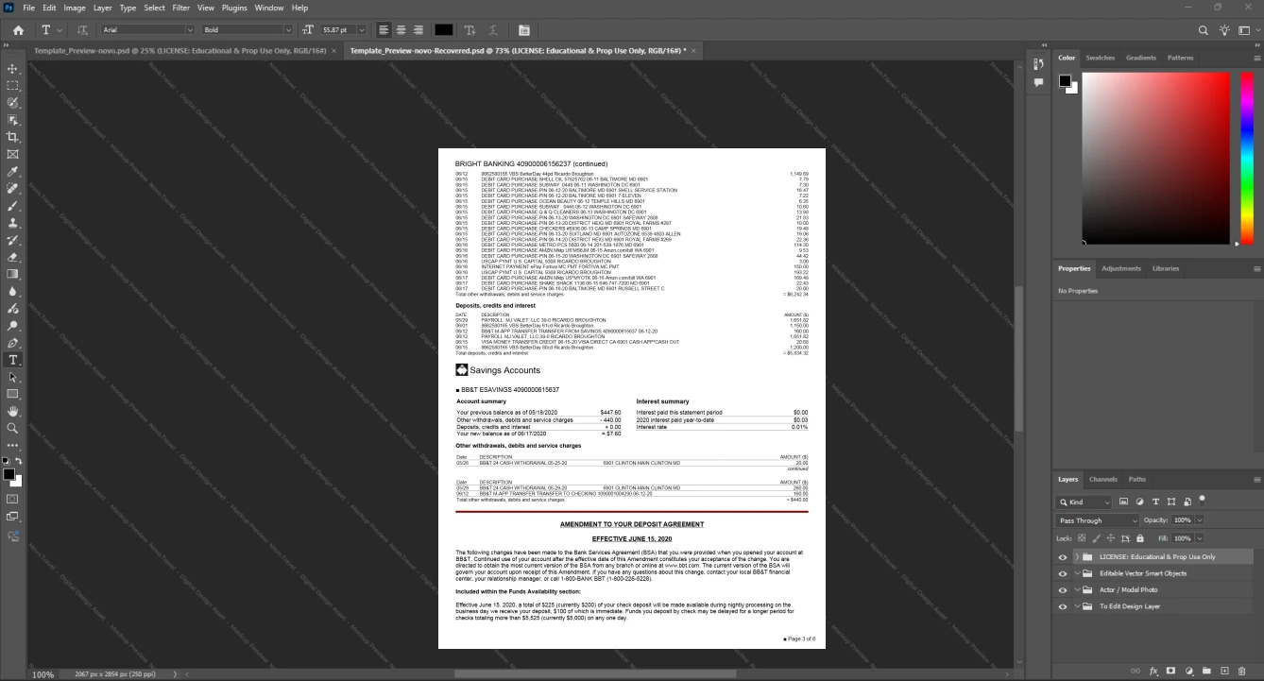Click the Home icon in options bar
This screenshot has height=681, width=1264.
coord(18,30)
